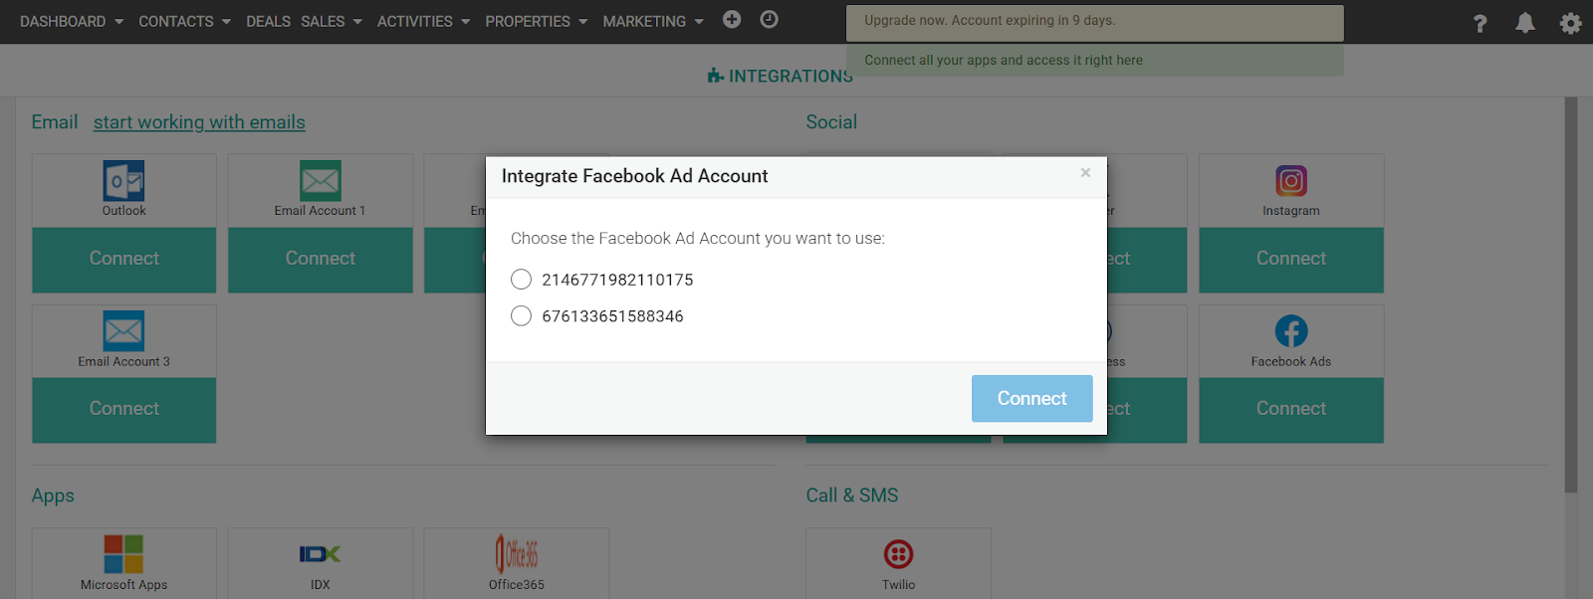Click the IDX app icon

pos(320,554)
